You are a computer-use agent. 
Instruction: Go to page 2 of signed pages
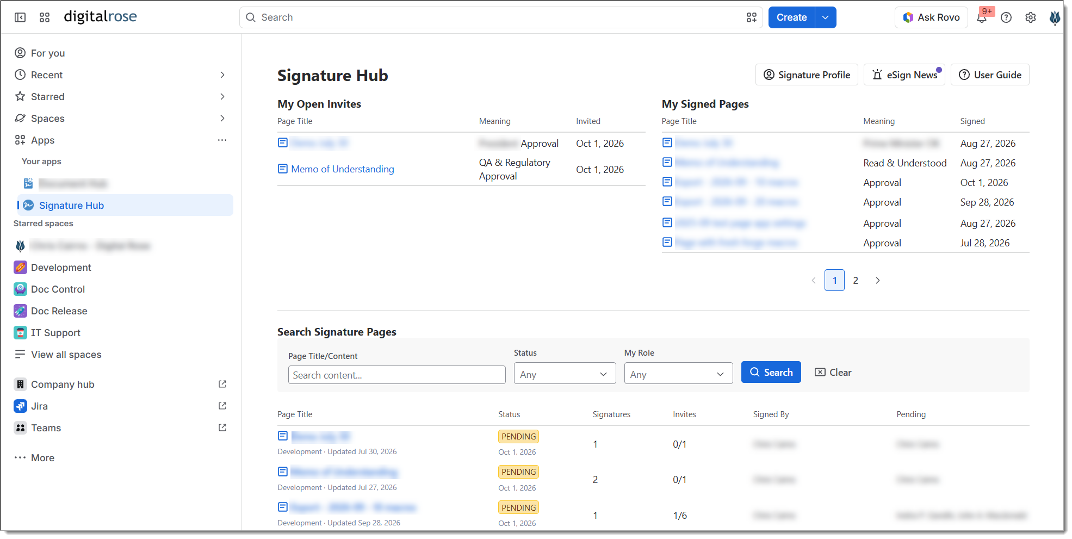(856, 280)
